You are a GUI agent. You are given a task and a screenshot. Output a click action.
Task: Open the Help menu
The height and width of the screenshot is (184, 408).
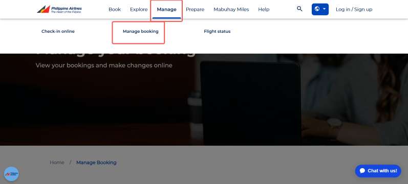264,9
